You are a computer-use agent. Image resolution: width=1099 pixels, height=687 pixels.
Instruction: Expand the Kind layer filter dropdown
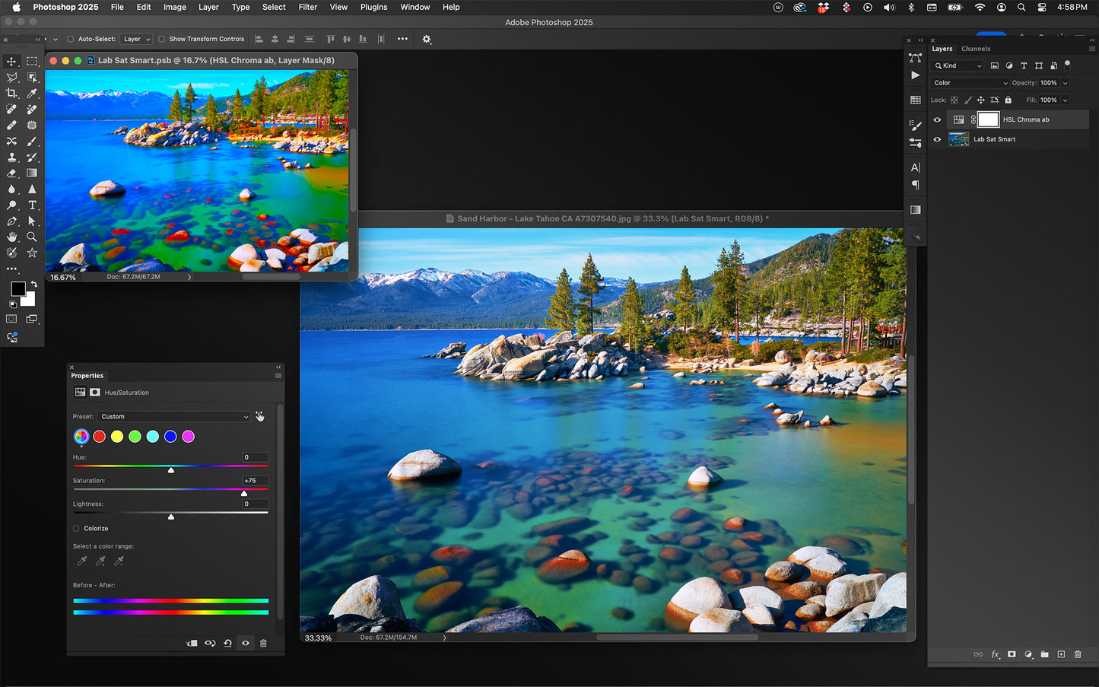tap(959, 66)
